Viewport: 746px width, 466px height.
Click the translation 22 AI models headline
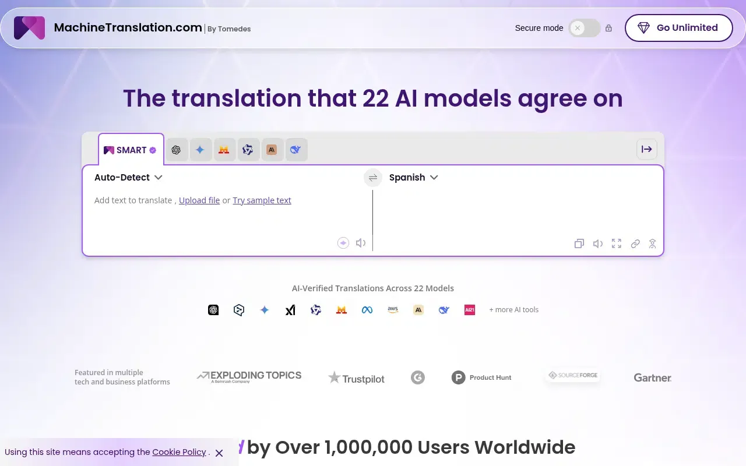click(x=373, y=98)
